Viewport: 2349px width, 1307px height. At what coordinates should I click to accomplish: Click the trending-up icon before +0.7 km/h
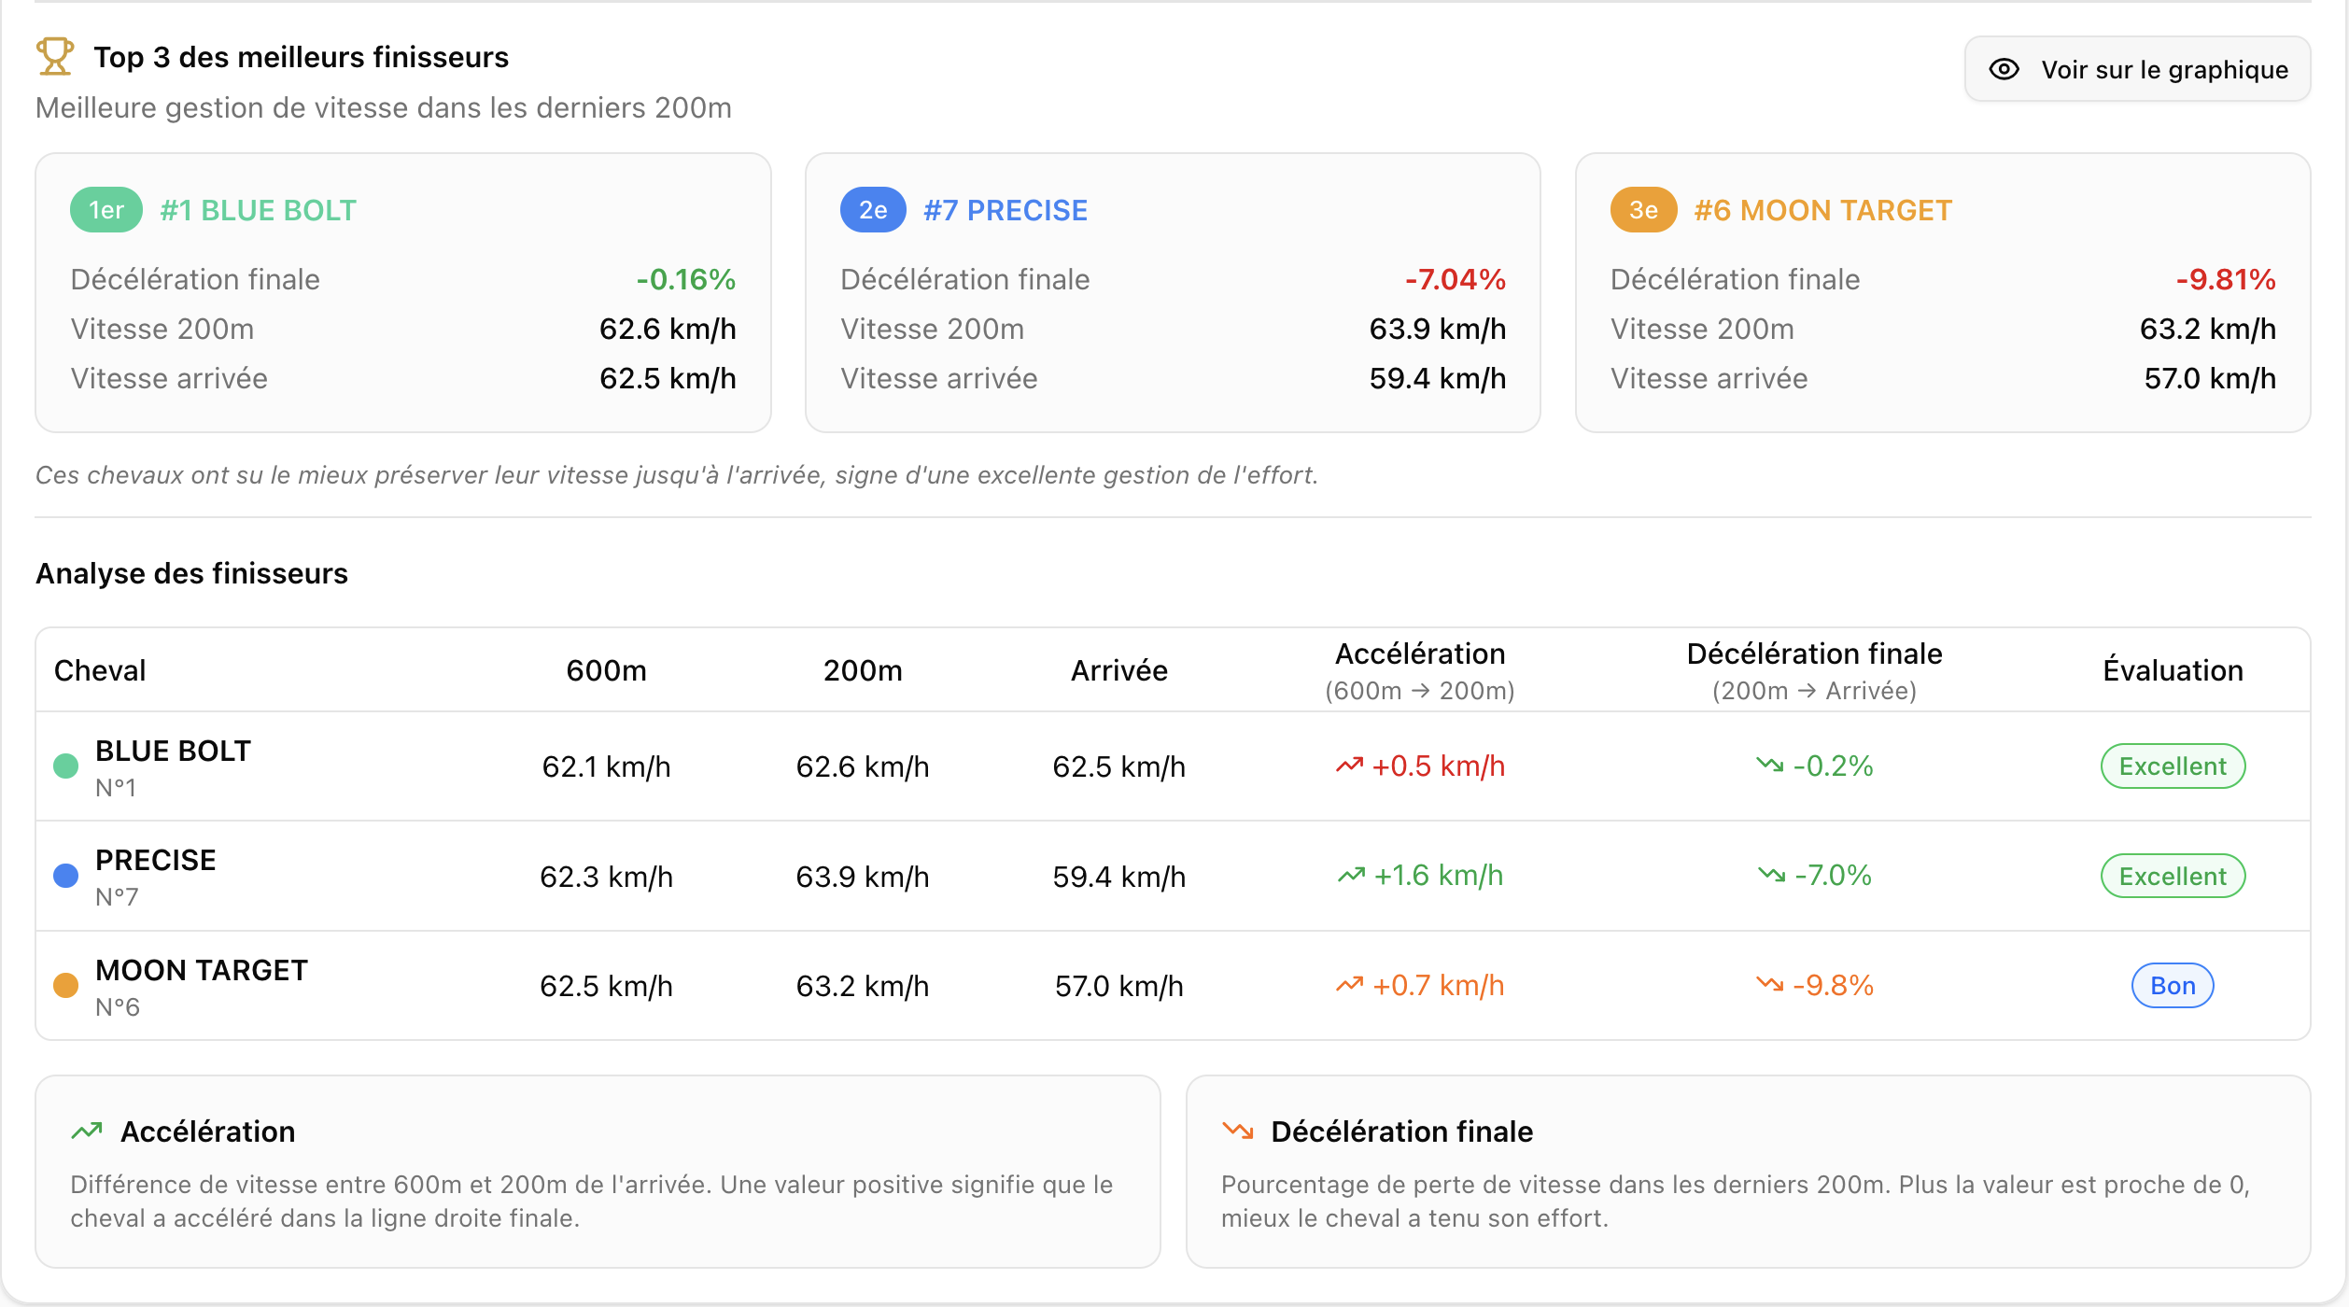1349,986
